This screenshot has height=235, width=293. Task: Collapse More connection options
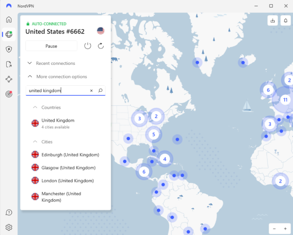57,77
